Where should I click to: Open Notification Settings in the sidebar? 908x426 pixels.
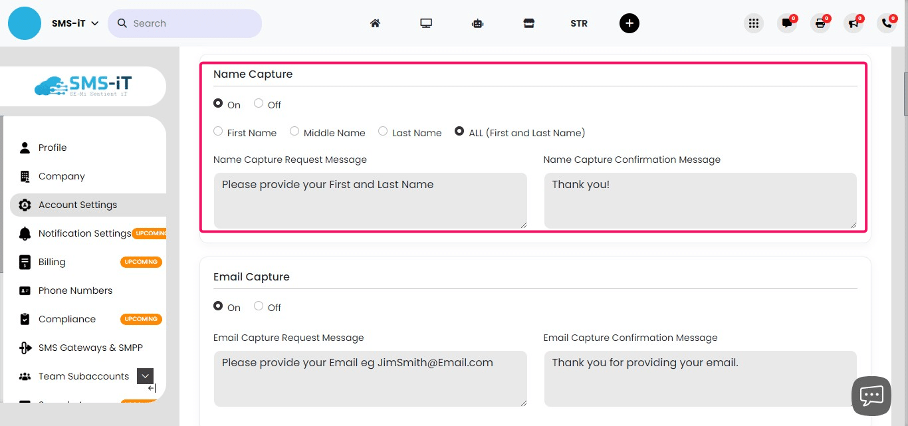(x=85, y=233)
